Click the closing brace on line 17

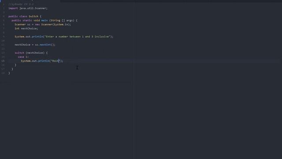point(12,69)
